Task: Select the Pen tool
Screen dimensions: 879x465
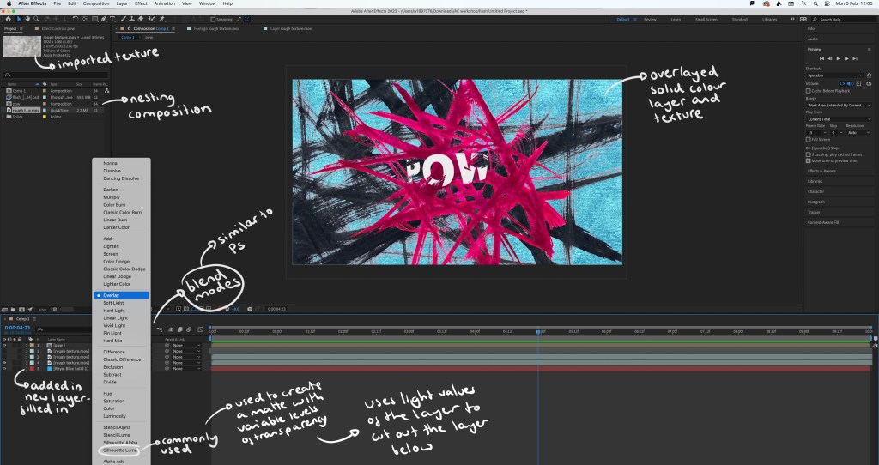Action: [x=104, y=18]
